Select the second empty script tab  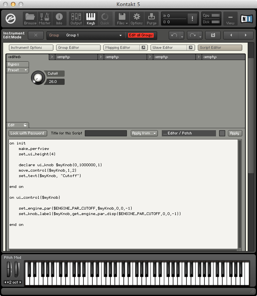pos(122,57)
